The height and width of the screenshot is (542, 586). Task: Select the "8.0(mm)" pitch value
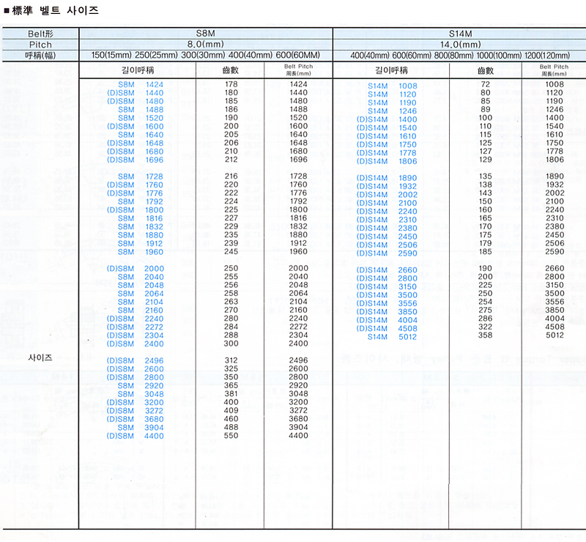206,44
